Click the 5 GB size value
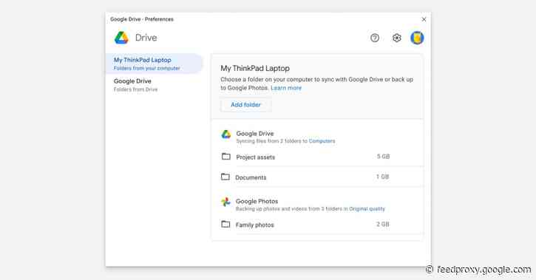The height and width of the screenshot is (280, 536). tap(383, 157)
